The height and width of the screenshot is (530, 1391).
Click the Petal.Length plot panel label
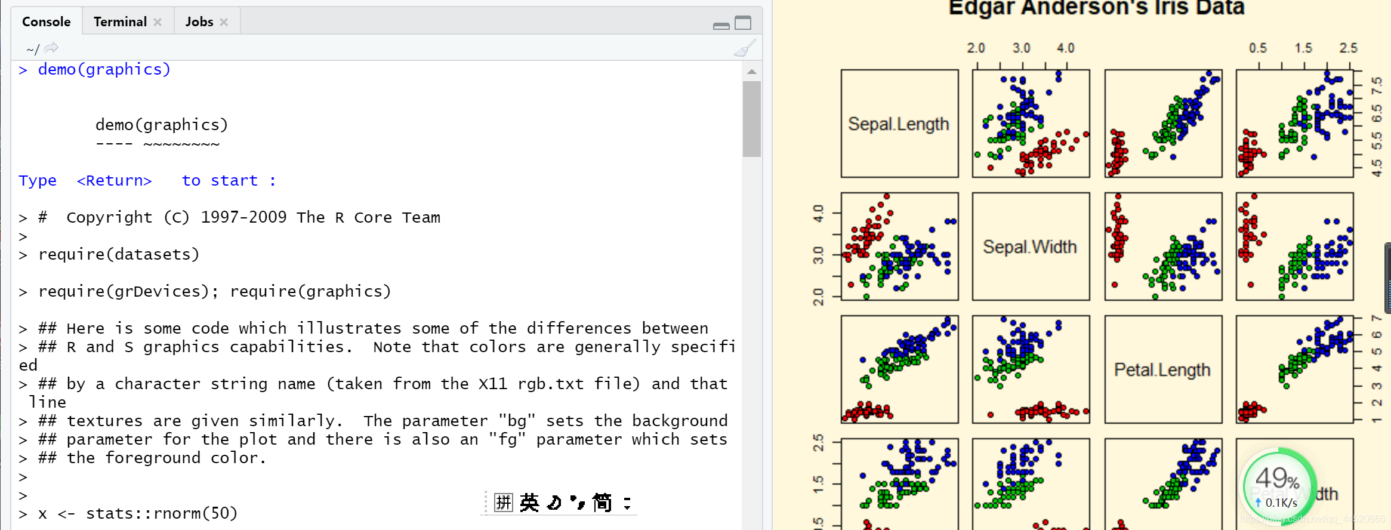1162,369
